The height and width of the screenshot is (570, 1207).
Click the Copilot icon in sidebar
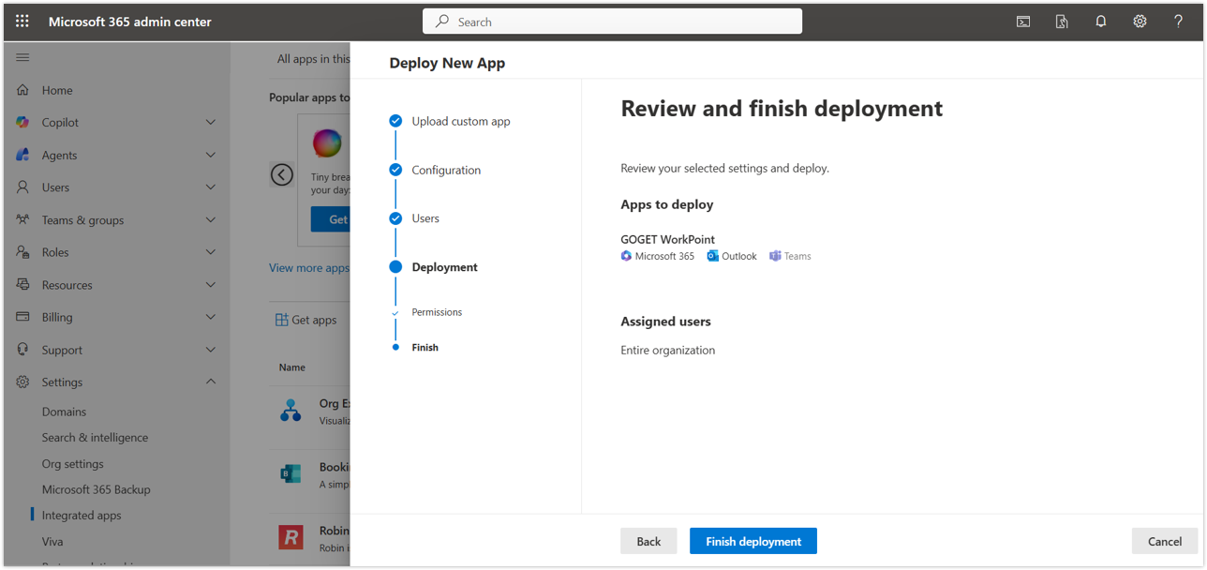[x=22, y=122]
